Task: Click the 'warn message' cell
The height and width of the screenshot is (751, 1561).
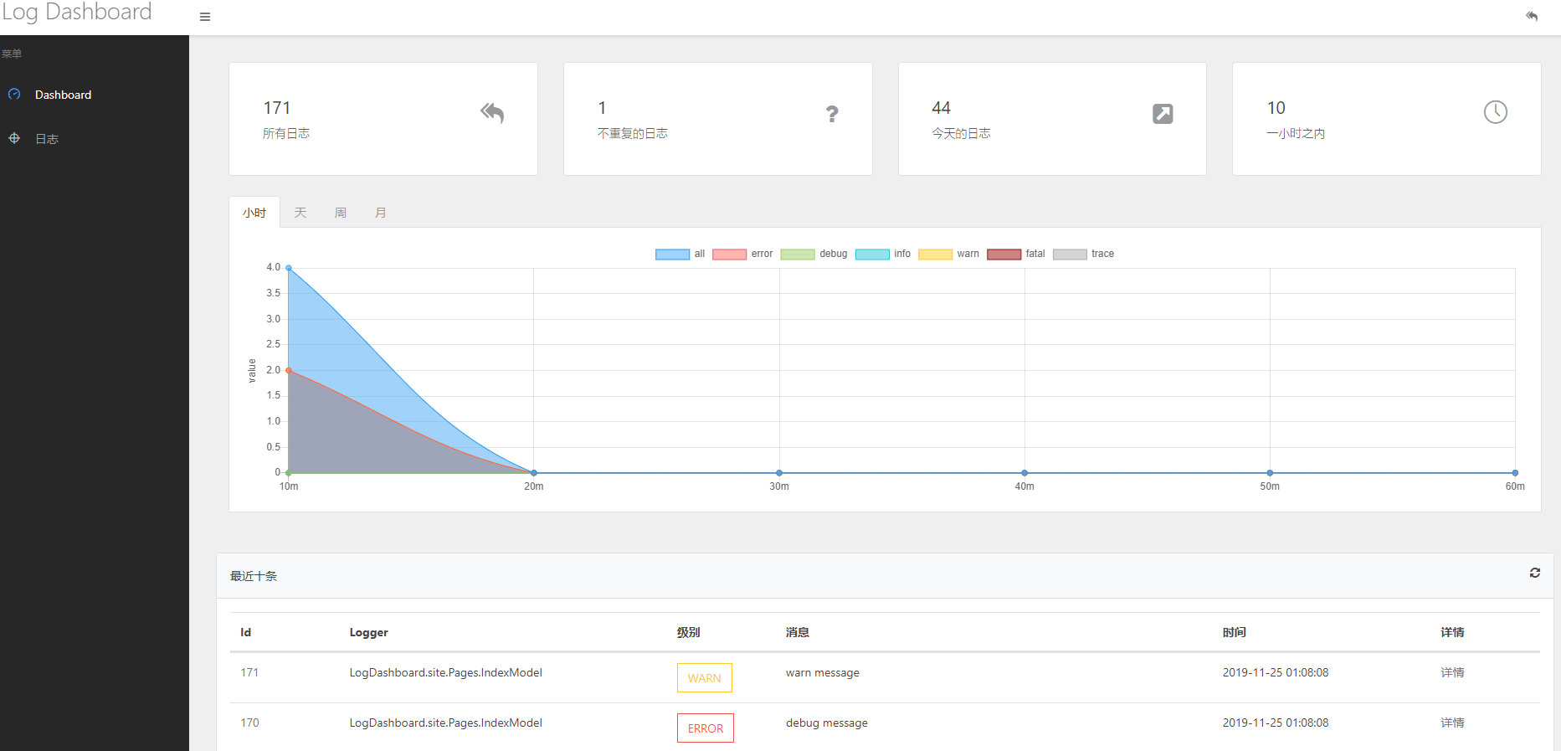Action: (822, 672)
